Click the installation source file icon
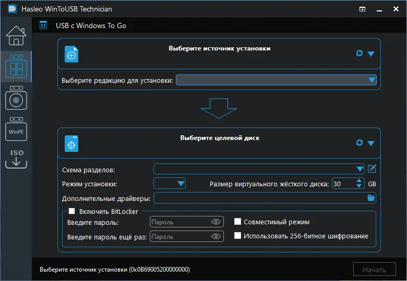The width and height of the screenshot is (407, 281). (71, 54)
